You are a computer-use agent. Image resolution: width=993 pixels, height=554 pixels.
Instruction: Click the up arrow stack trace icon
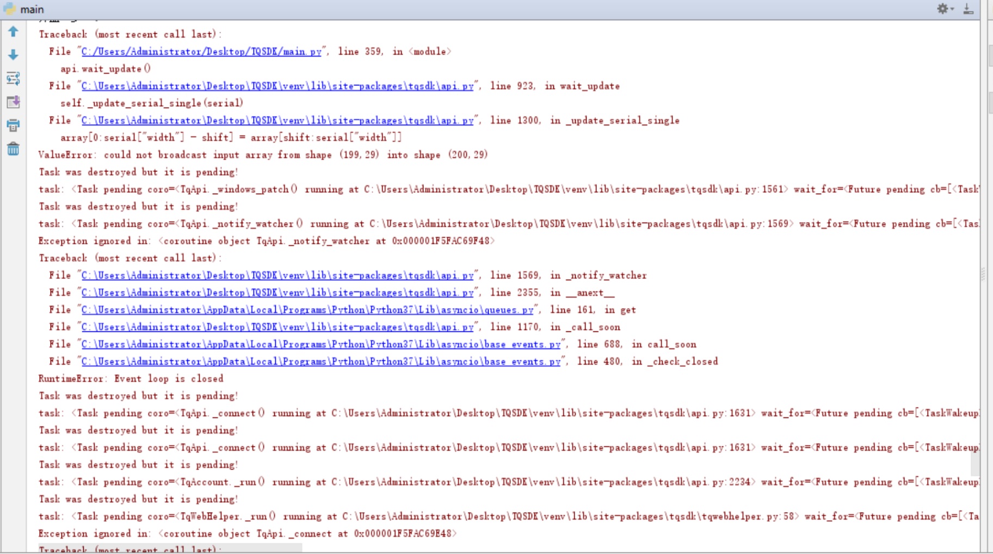click(13, 32)
